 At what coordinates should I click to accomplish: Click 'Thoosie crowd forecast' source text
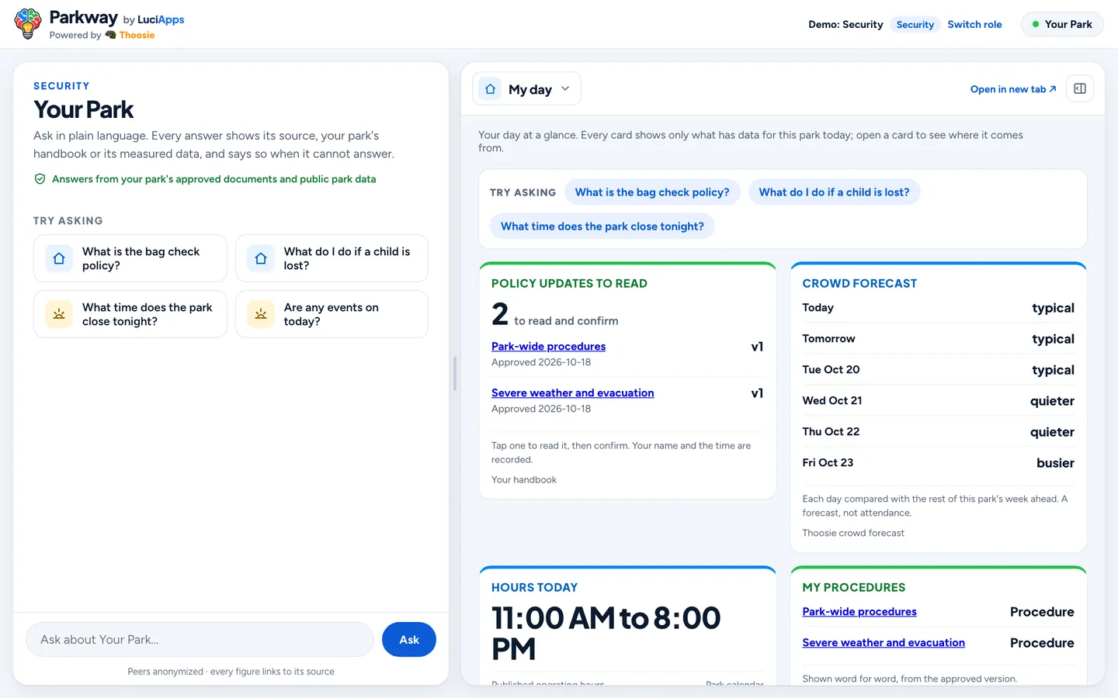pos(853,534)
